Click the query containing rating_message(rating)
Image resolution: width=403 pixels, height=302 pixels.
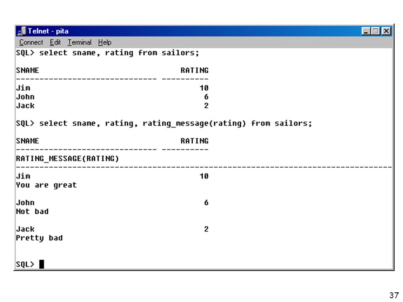click(x=176, y=123)
